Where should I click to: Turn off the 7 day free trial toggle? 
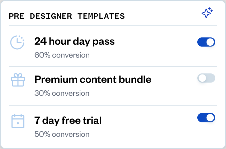coord(206,118)
